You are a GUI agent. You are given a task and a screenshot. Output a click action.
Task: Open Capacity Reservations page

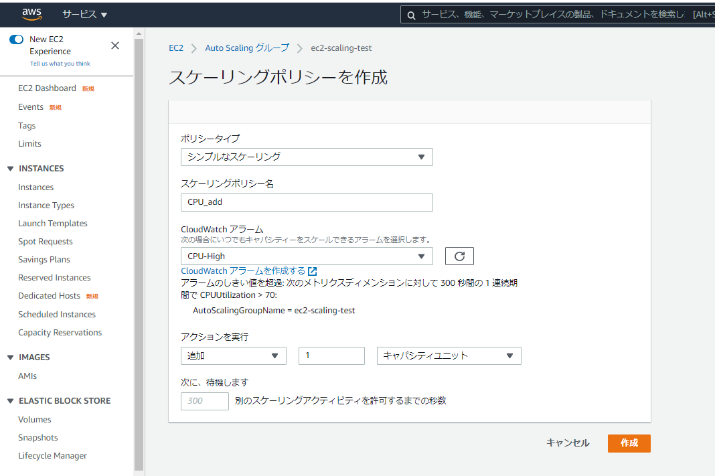[x=60, y=333]
